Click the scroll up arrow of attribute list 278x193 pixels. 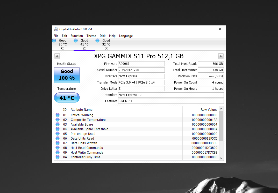click(221, 109)
